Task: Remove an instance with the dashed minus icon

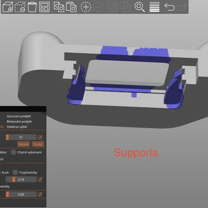Action: pos(98,7)
